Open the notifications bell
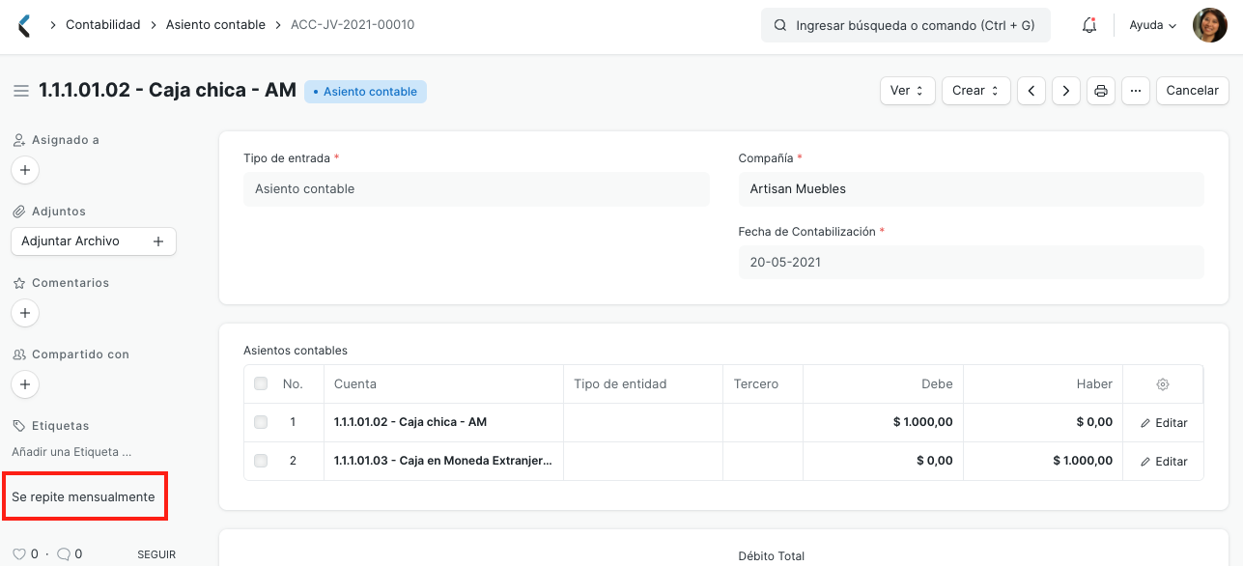 tap(1089, 26)
